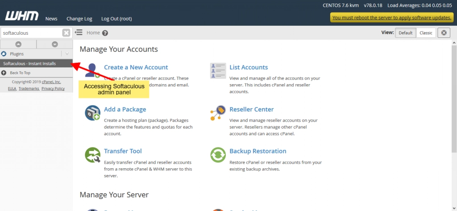
Task: Open Create a New Account link
Action: click(x=136, y=67)
